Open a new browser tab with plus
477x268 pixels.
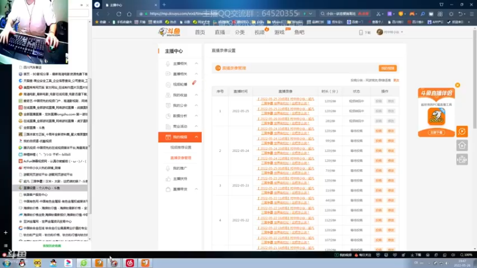[164, 5]
